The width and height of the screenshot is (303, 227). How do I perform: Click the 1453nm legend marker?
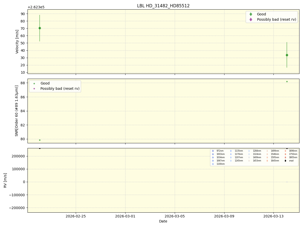click(x=249, y=161)
